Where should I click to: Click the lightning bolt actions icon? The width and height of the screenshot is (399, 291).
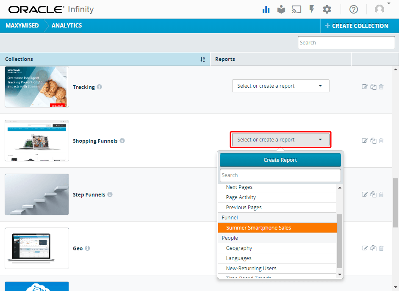point(312,9)
